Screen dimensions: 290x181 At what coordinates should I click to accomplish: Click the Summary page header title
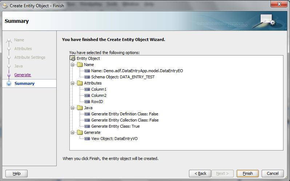(x=17, y=21)
